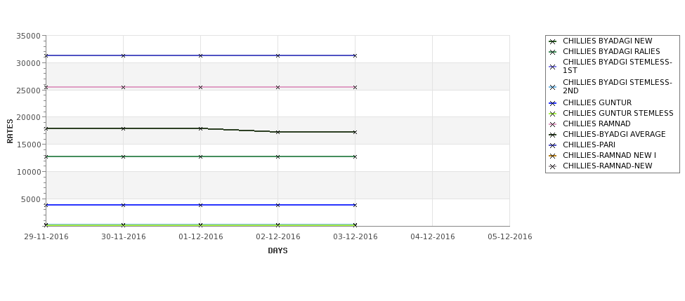Viewport: 685px width, 301px height.
Task: Click the CHILLIES-RAMNAD NEW I orange marker
Action: pos(553,156)
